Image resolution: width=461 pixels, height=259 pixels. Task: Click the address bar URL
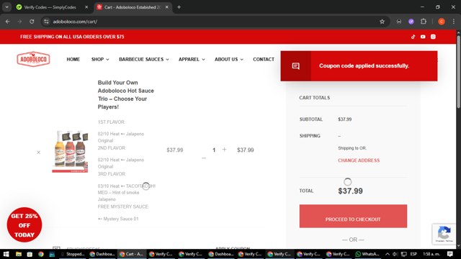[x=75, y=22]
